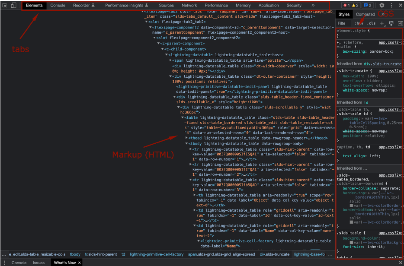Expand the padding shorthand triangle

click(x=363, y=119)
